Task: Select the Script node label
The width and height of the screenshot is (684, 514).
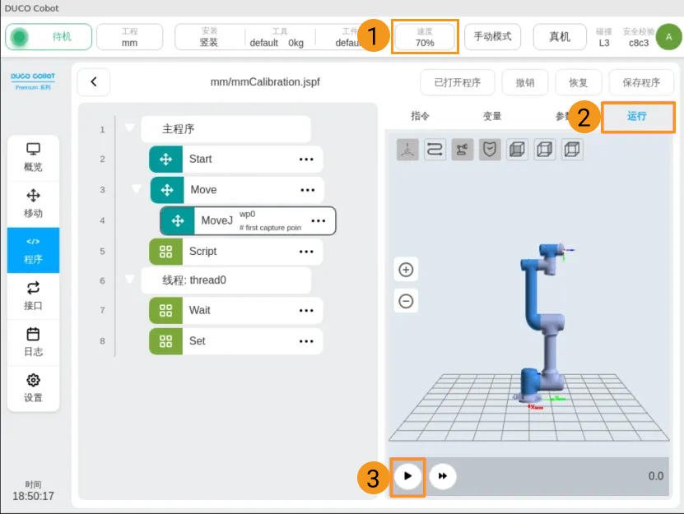Action: [202, 252]
